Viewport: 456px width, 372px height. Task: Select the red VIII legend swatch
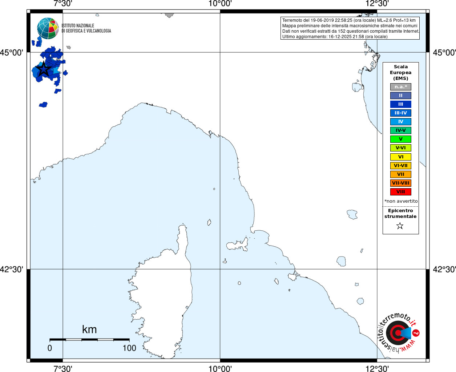pyautogui.click(x=401, y=192)
